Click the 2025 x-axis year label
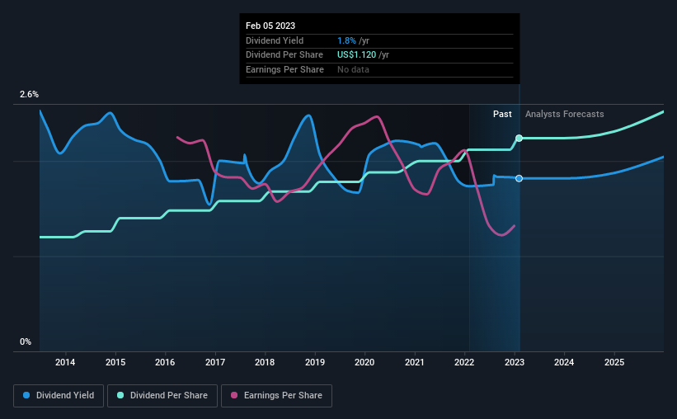The width and height of the screenshot is (677, 419). click(x=614, y=362)
